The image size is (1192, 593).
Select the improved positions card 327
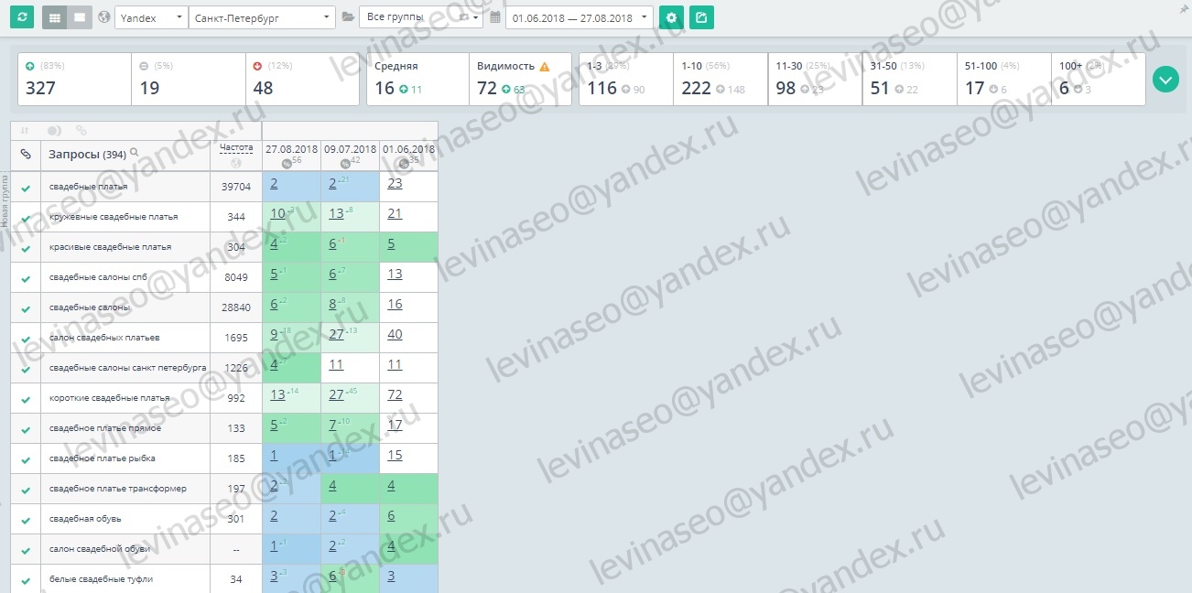tap(75, 79)
